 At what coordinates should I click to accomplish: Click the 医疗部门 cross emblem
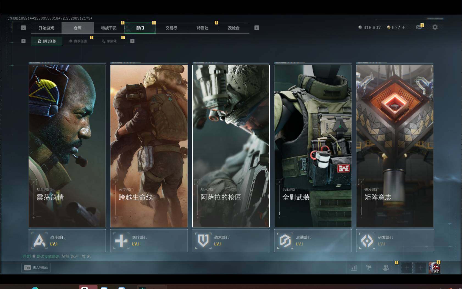click(x=121, y=241)
